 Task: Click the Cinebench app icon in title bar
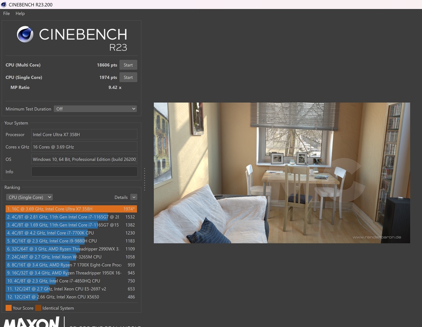coord(4,4)
